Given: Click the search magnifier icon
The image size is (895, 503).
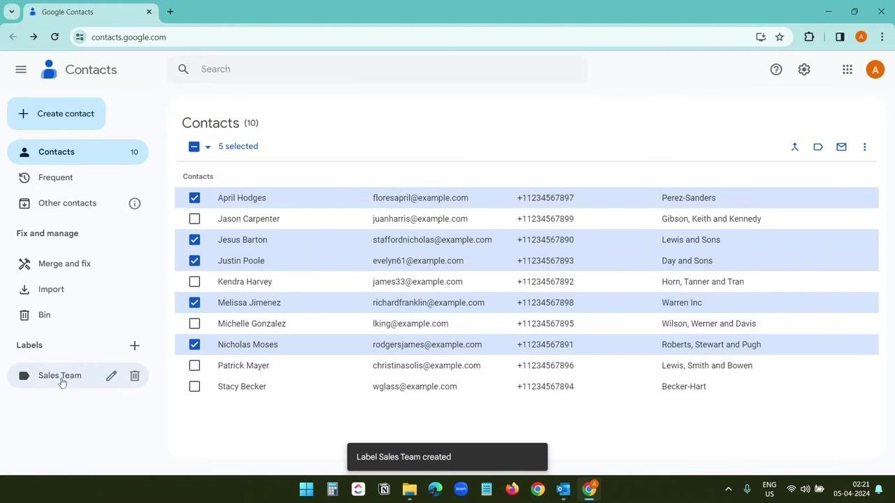Looking at the screenshot, I should (x=183, y=69).
